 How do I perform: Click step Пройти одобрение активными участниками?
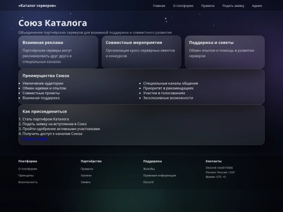click(61, 129)
